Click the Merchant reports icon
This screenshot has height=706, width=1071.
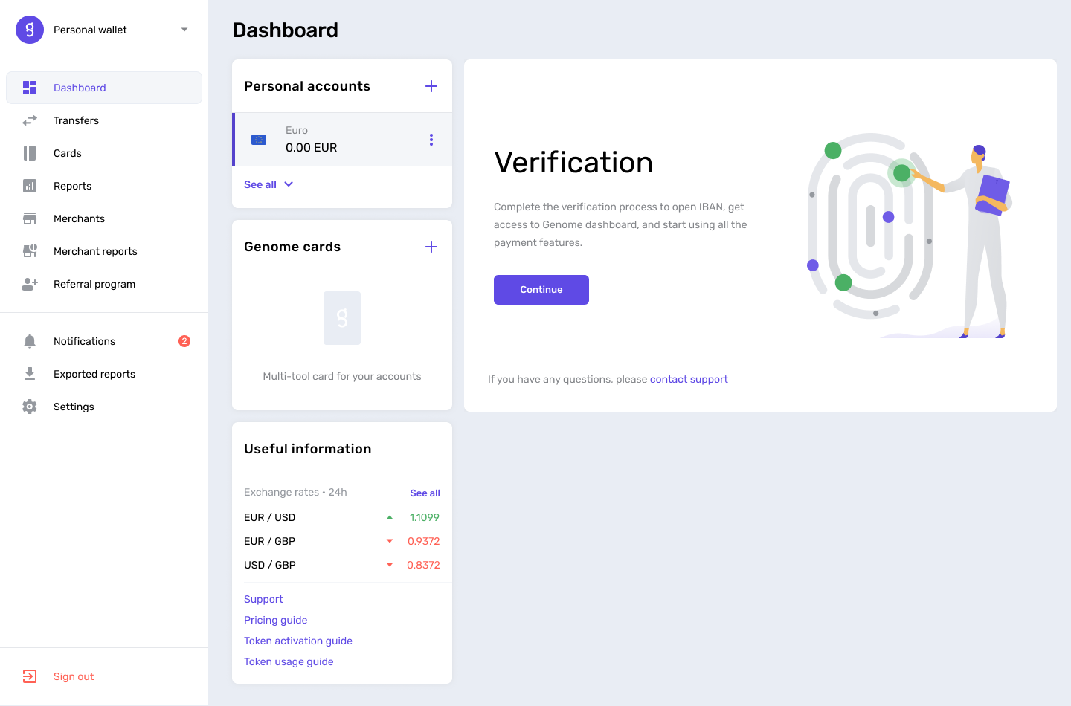(30, 251)
